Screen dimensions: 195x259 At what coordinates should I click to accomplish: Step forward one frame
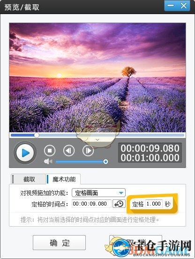88,151
